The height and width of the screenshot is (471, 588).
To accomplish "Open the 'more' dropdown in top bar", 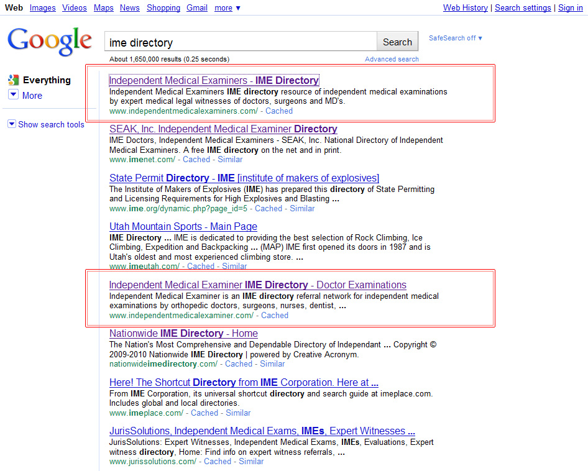I will coord(227,8).
